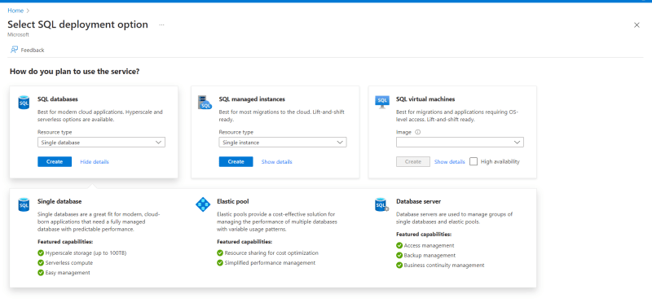Click the SQL virtual machines monitor icon
Image resolution: width=652 pixels, height=303 pixels.
pos(382,102)
